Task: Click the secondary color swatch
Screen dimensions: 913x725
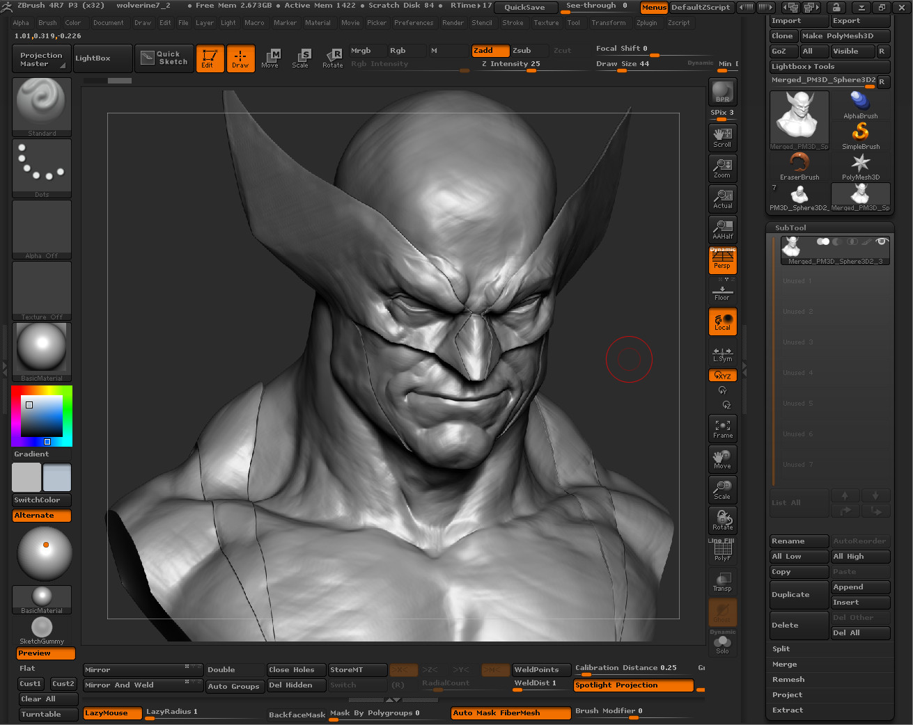Action: (26, 477)
